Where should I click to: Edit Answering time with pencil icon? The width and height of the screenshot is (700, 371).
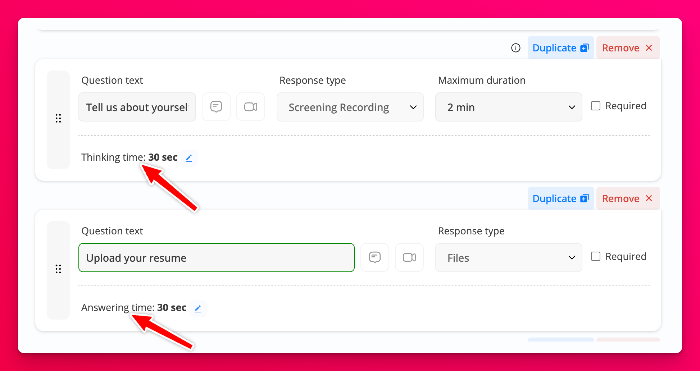coord(198,308)
